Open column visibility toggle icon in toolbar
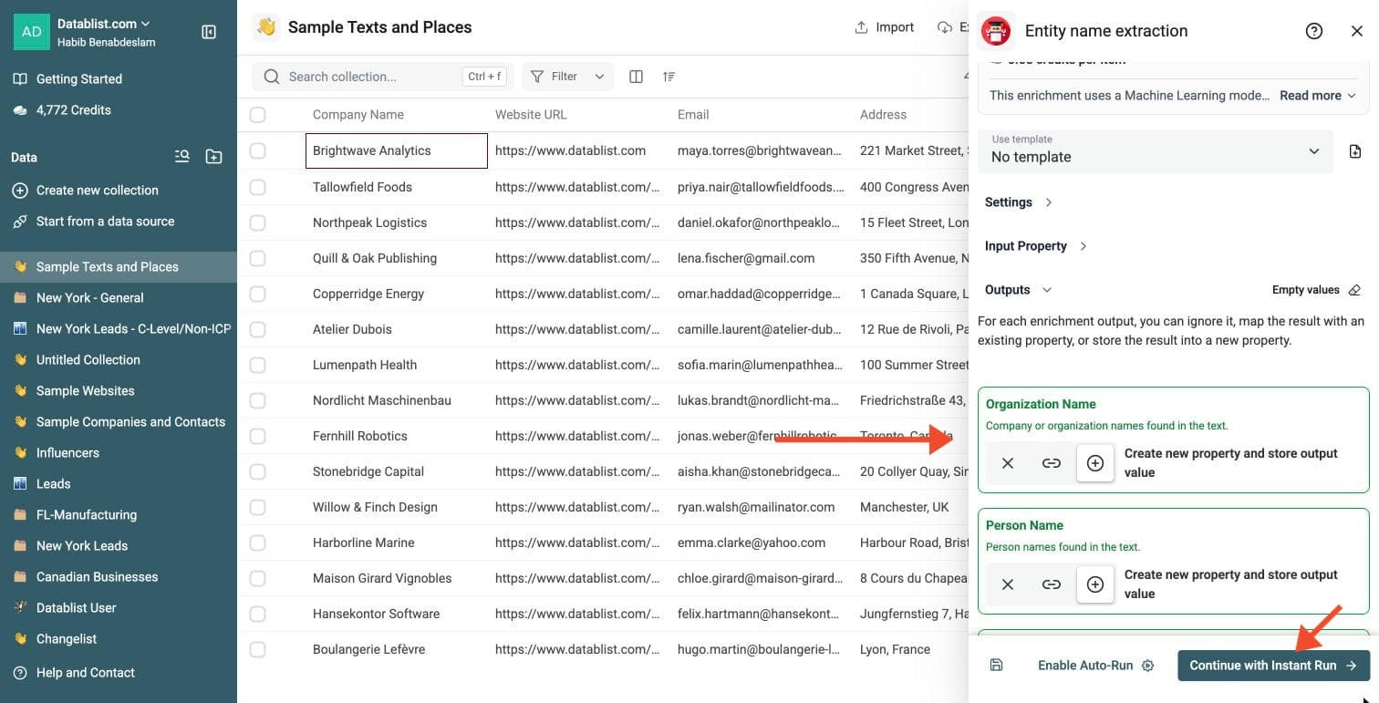Screen dimensions: 1379x703 point(637,77)
